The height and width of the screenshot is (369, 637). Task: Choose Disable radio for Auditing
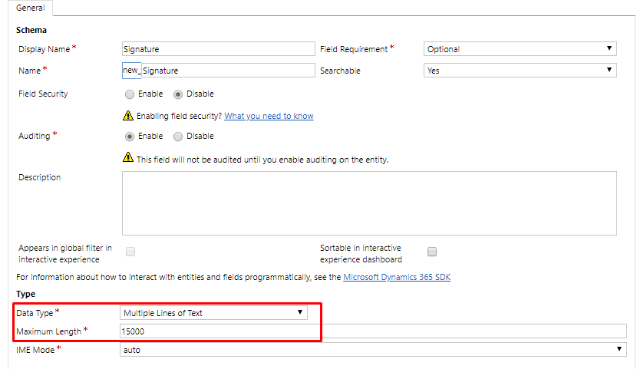[x=178, y=137]
